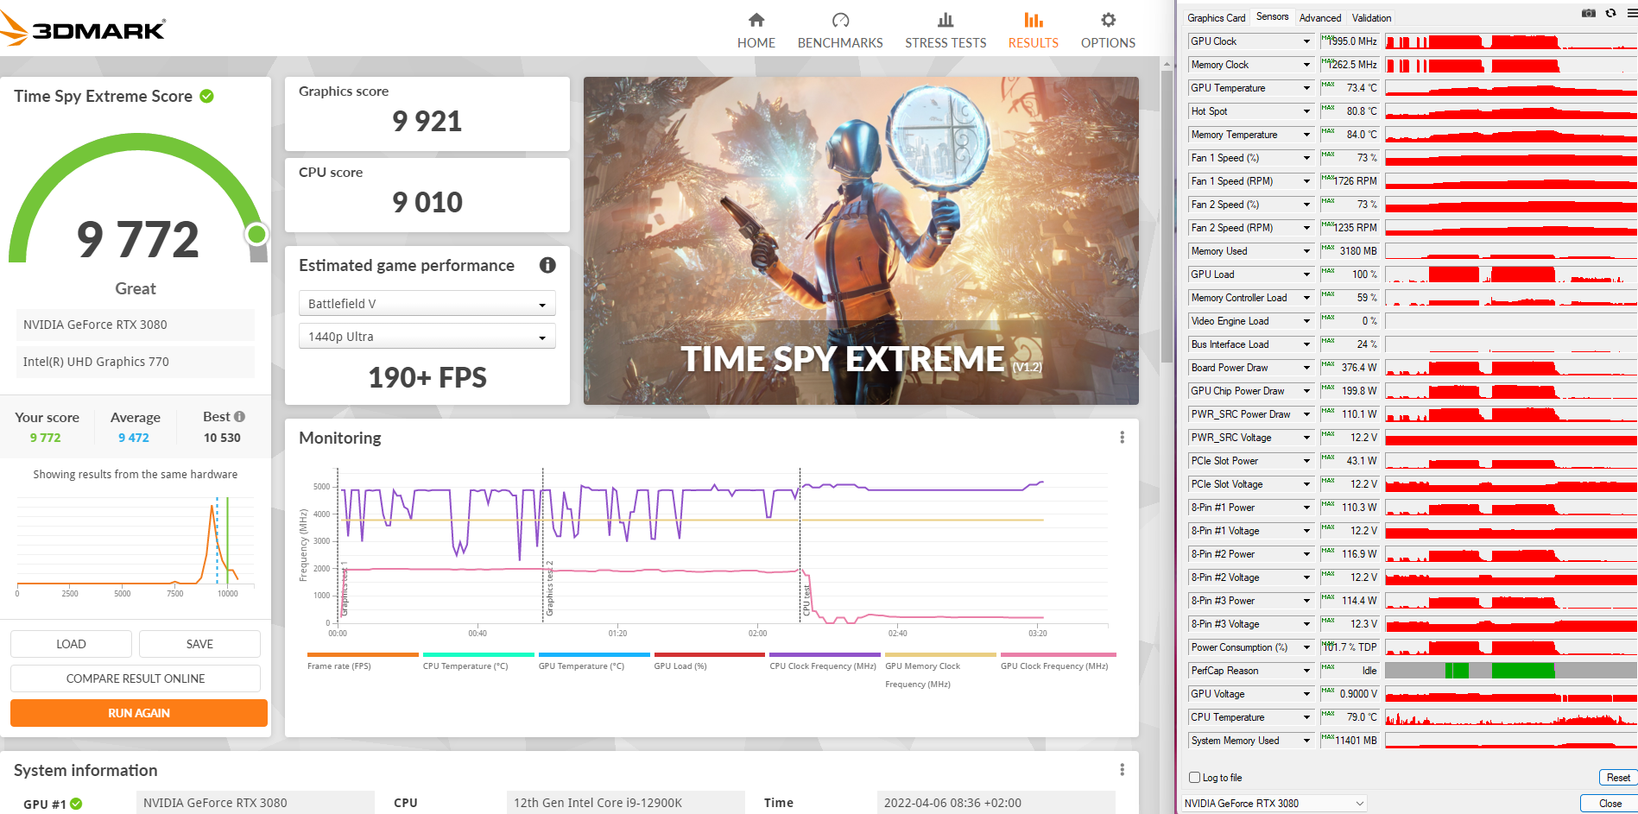Open the PerfCap Reason sensor dropdown
The height and width of the screenshot is (814, 1638).
tap(1306, 671)
